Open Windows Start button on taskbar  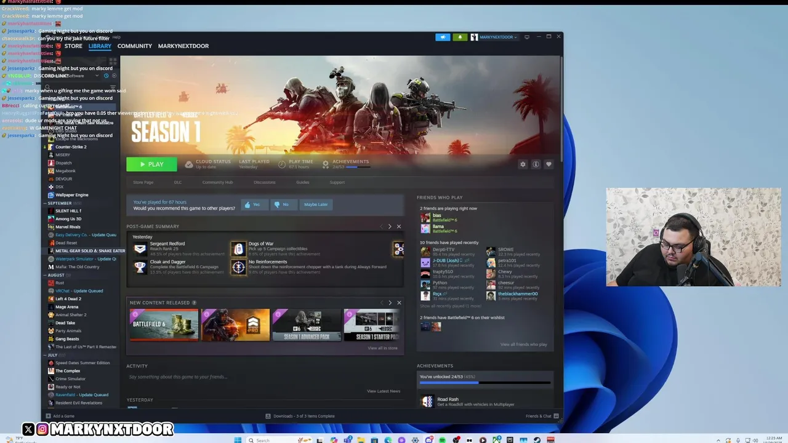(238, 440)
